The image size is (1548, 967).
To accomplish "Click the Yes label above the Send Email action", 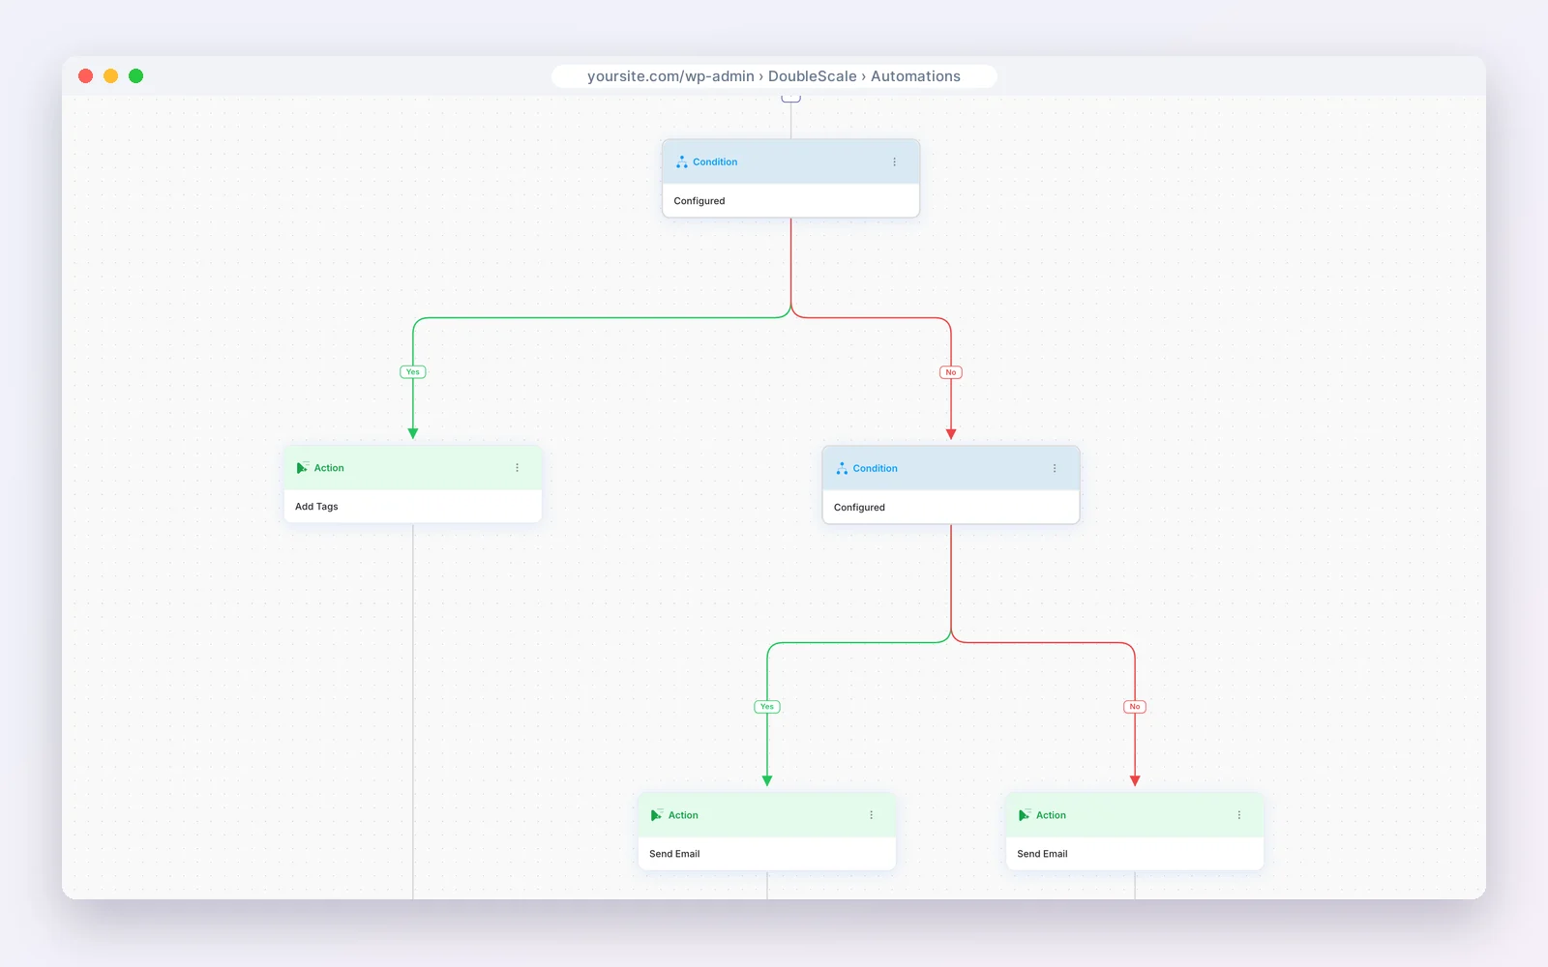I will click(x=767, y=707).
